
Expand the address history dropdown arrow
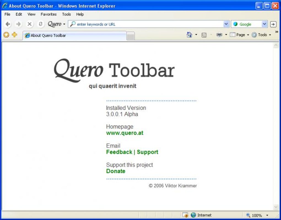(226, 24)
